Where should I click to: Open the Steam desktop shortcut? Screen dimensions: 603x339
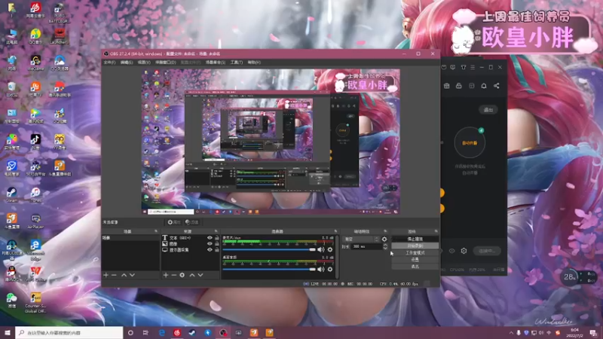tap(11, 194)
